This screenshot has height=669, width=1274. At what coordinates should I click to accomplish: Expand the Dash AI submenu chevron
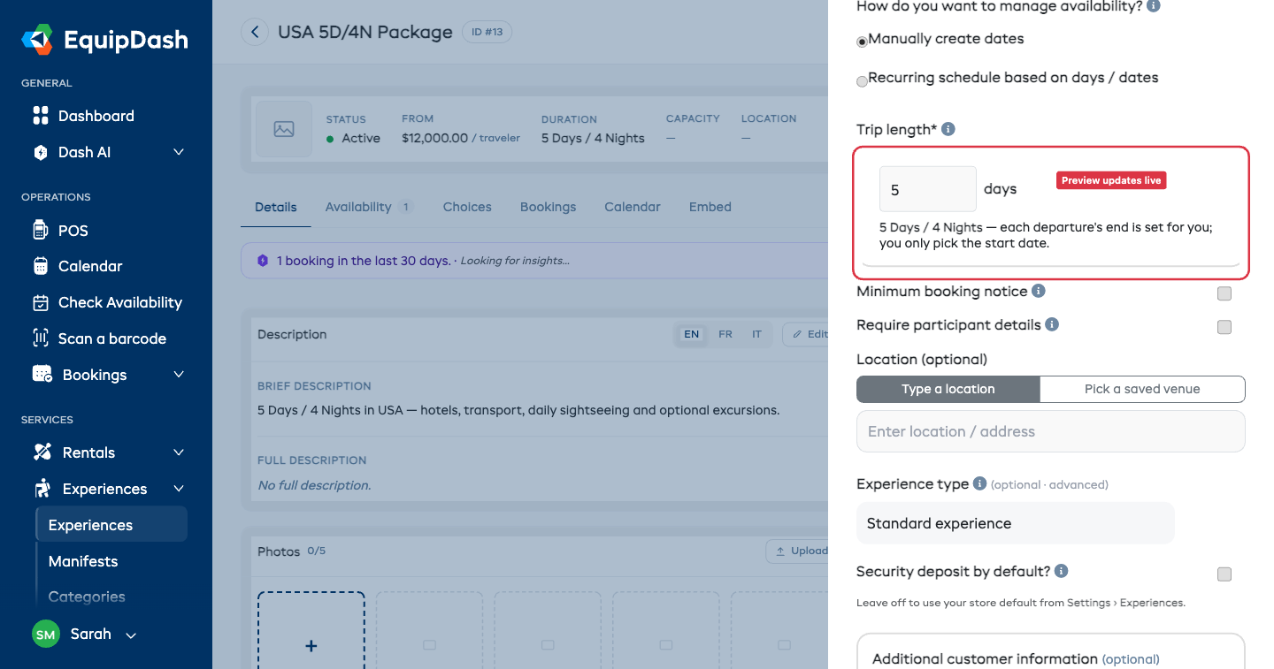(179, 152)
